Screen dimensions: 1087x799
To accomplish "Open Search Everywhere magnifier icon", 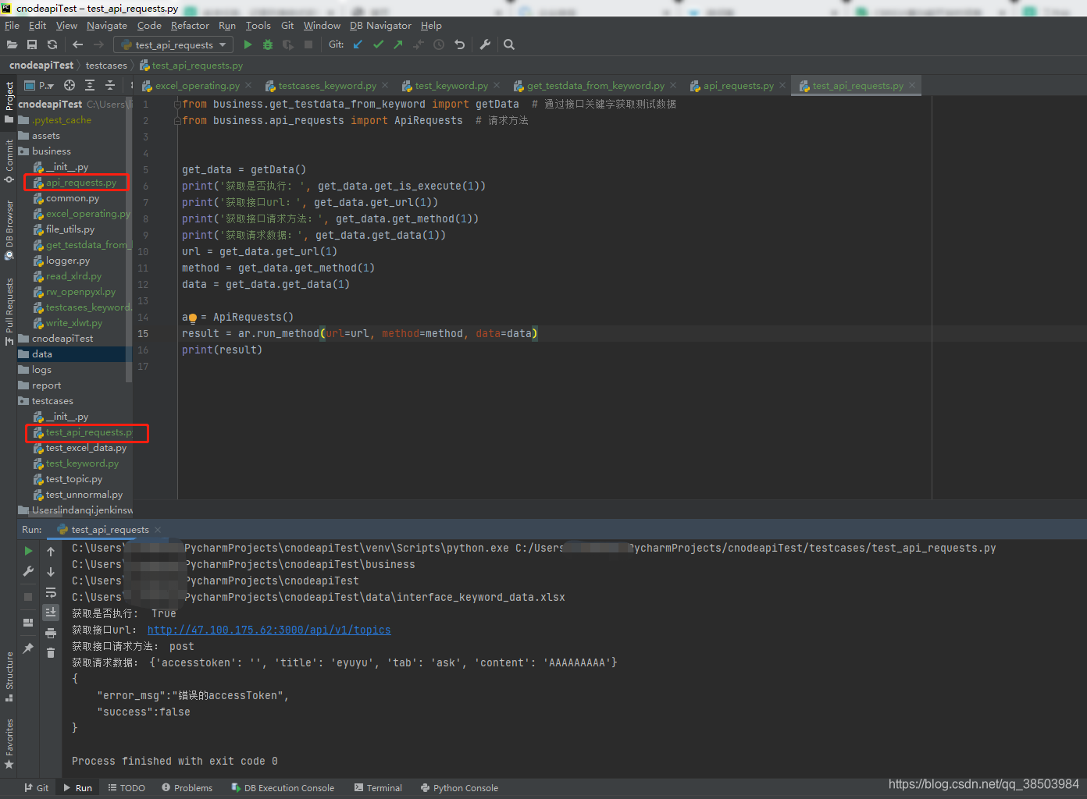I will [509, 44].
